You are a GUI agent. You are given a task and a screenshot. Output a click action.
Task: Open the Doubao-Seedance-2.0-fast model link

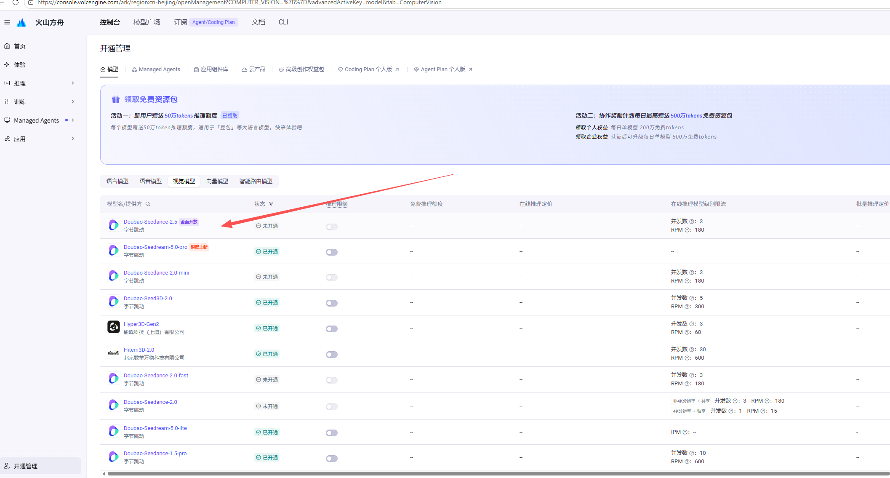pyautogui.click(x=156, y=376)
